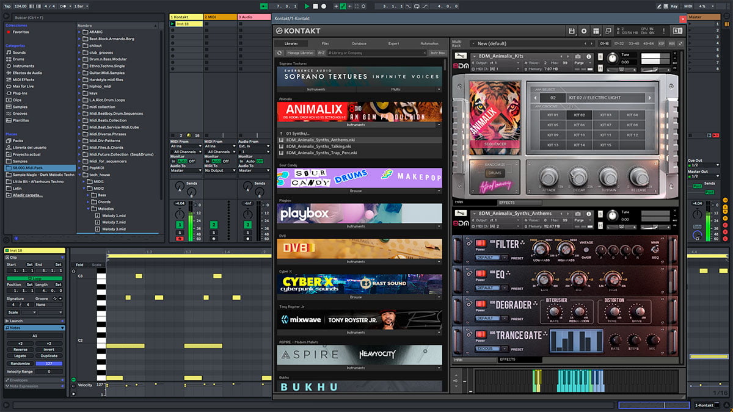
Task: Select KIT 10 in Animalix kit grid
Action: coord(579,135)
